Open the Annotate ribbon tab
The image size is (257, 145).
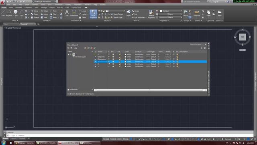18,7
